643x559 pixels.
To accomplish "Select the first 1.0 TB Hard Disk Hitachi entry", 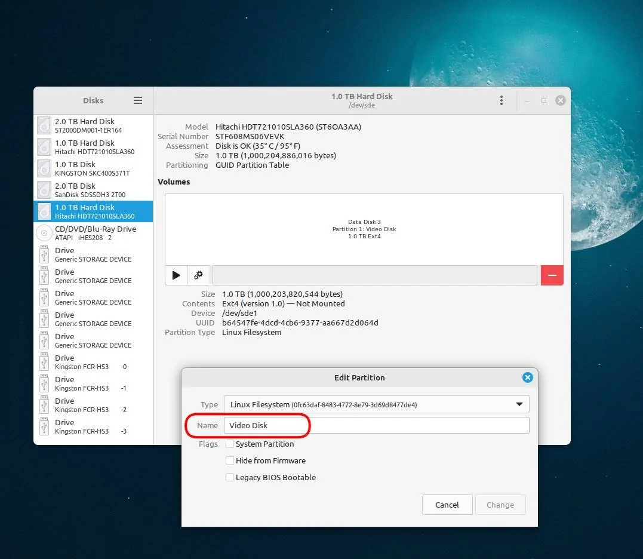I will pos(93,147).
